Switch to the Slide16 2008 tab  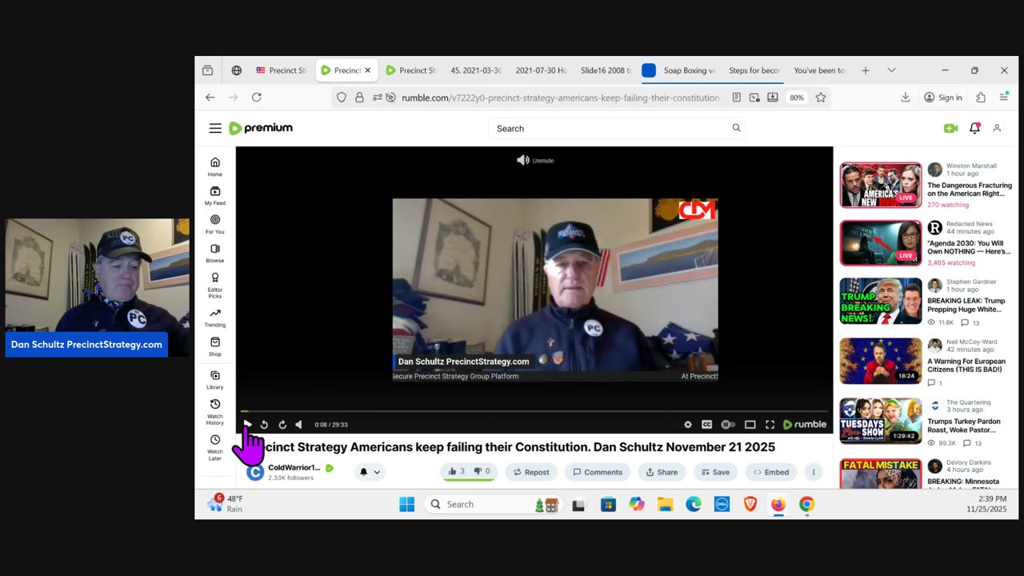click(606, 70)
